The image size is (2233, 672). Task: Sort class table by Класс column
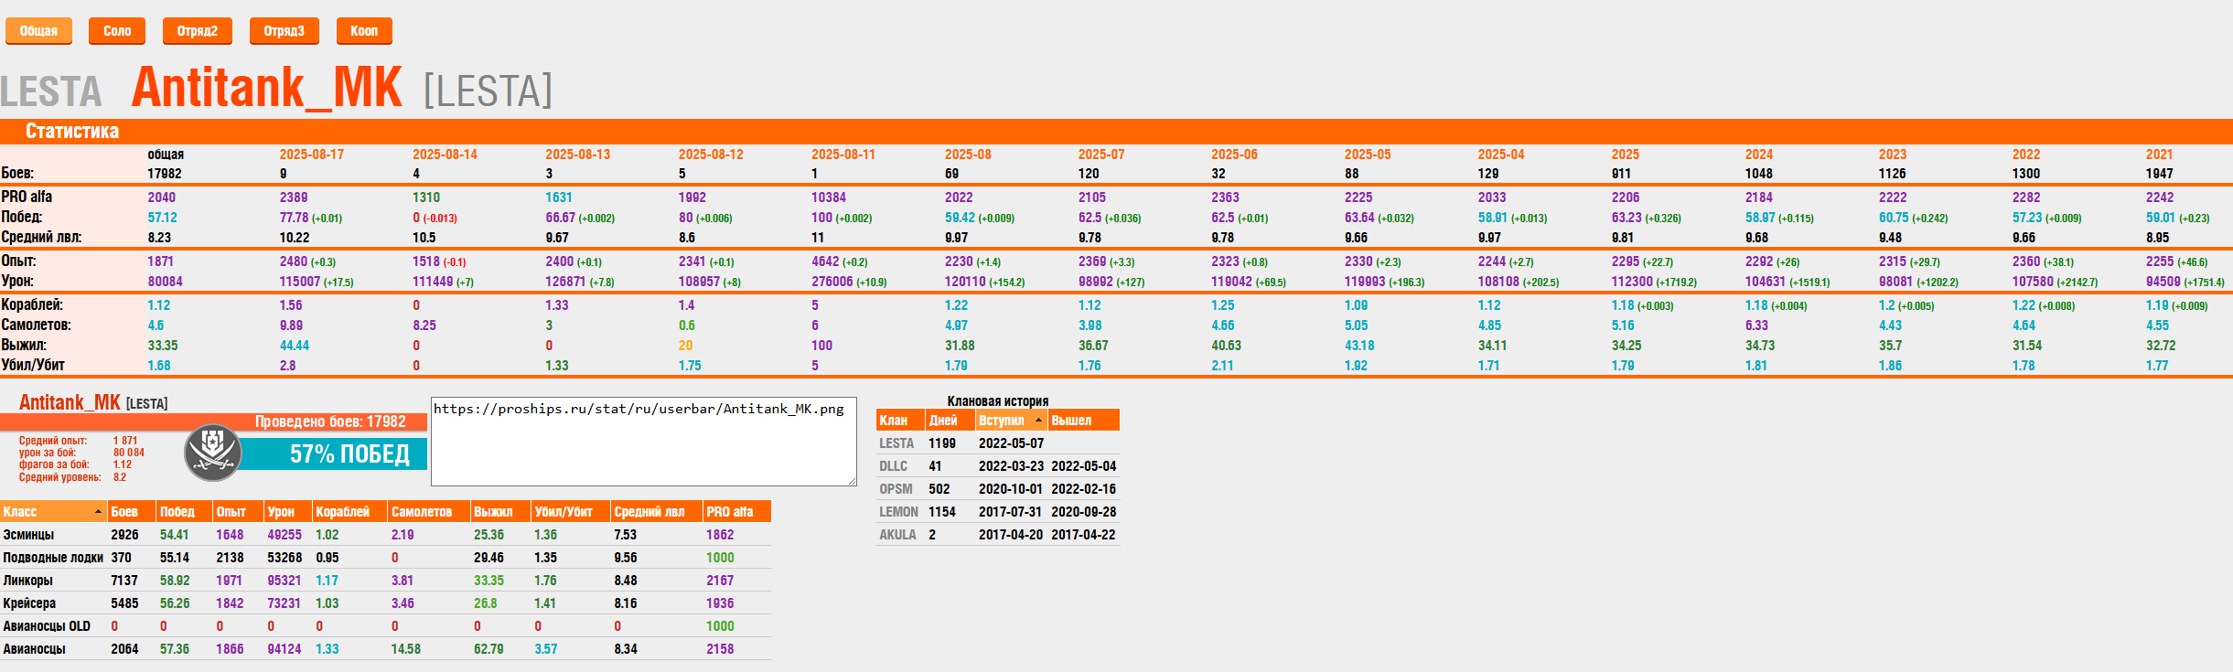[x=53, y=512]
